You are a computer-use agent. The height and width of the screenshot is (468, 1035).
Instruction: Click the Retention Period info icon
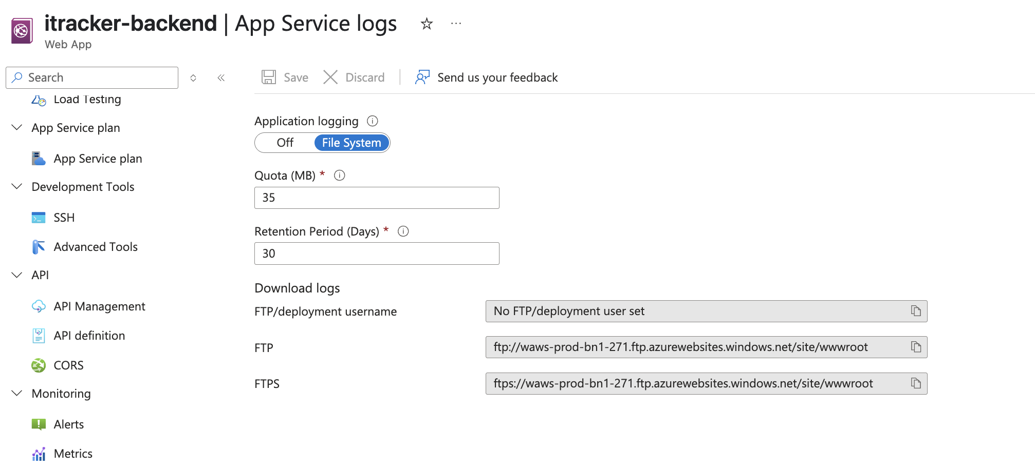click(x=403, y=231)
